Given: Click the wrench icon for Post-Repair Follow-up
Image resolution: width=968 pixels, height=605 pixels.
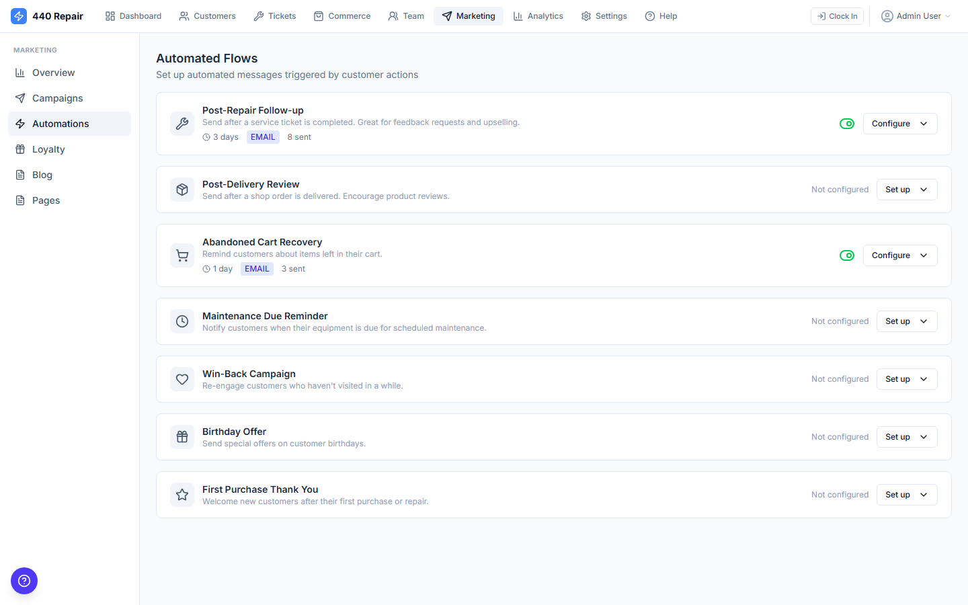Looking at the screenshot, I should point(182,124).
